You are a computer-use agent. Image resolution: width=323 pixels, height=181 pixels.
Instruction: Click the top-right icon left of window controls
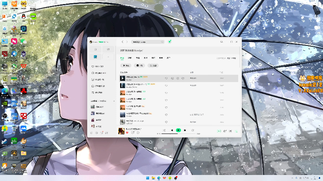222,42
